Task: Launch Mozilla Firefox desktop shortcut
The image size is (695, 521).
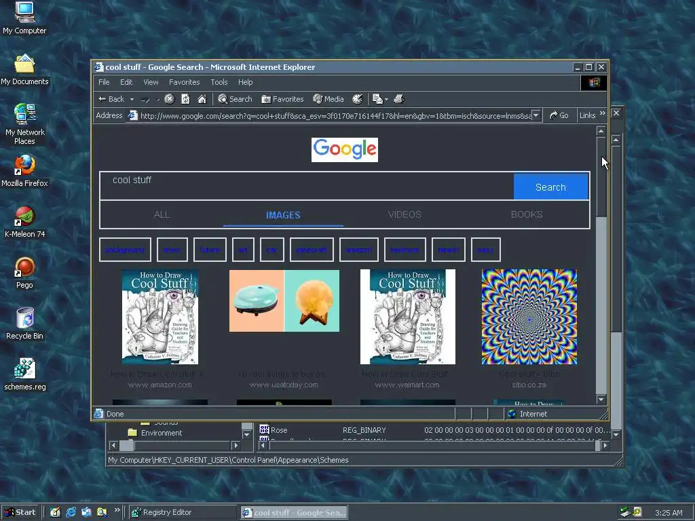Action: 24,171
